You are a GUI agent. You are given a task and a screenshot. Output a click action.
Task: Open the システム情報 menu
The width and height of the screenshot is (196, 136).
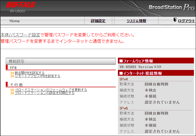[x=136, y=21]
